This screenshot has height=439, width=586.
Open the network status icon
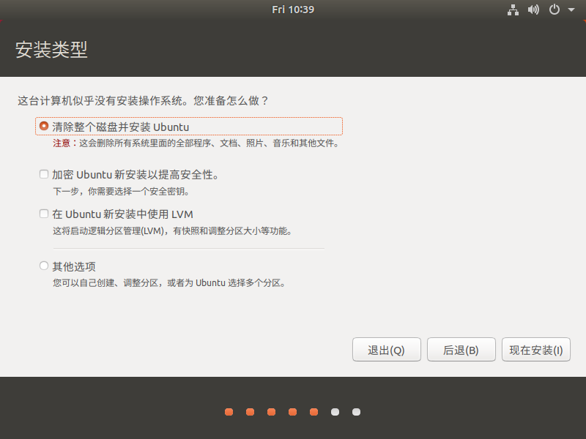coord(513,10)
